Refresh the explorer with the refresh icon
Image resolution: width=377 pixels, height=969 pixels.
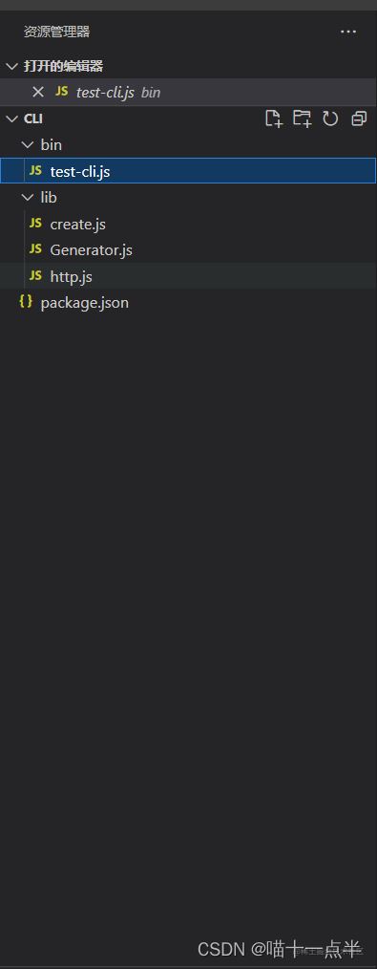[x=331, y=118]
